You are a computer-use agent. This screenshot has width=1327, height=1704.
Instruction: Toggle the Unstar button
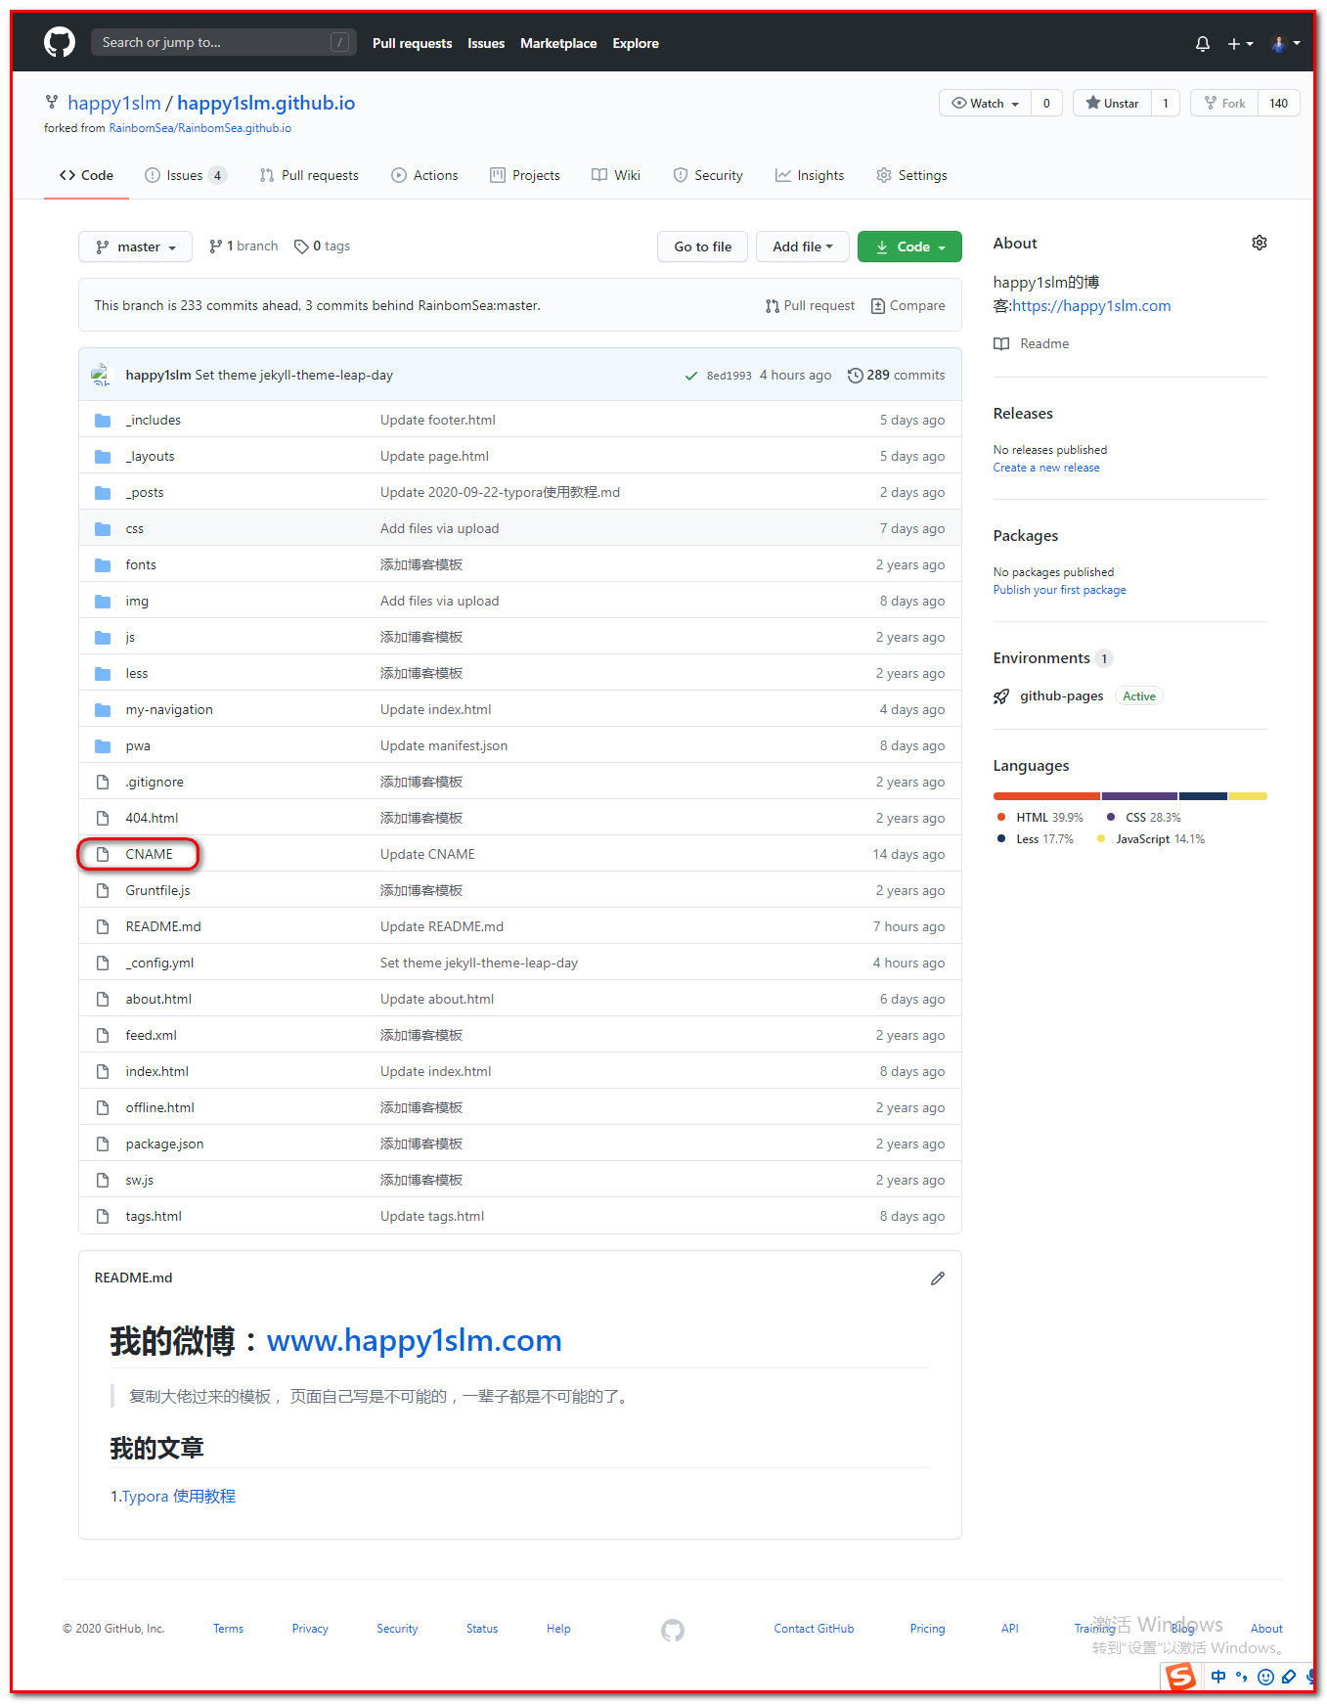1112,103
